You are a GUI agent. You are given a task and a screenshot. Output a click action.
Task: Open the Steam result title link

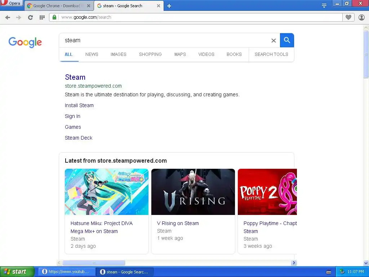[x=75, y=77]
